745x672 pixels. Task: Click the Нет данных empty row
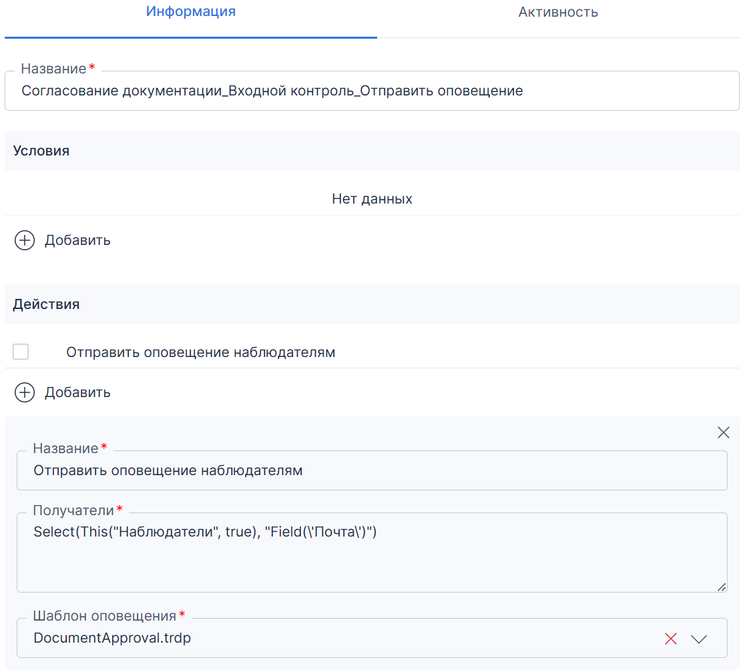[372, 198]
